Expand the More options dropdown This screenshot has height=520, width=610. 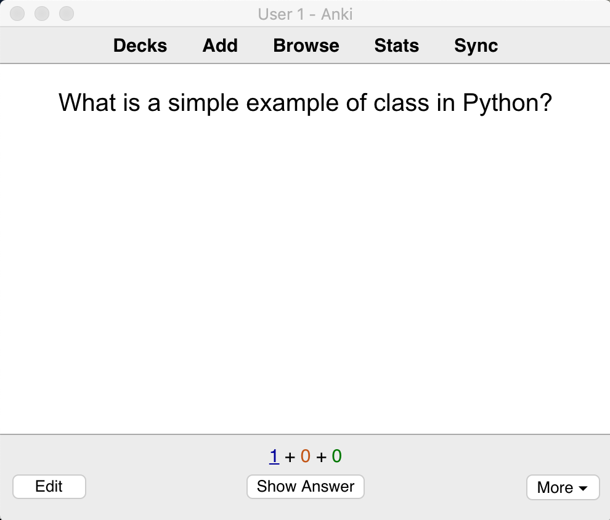[563, 487]
